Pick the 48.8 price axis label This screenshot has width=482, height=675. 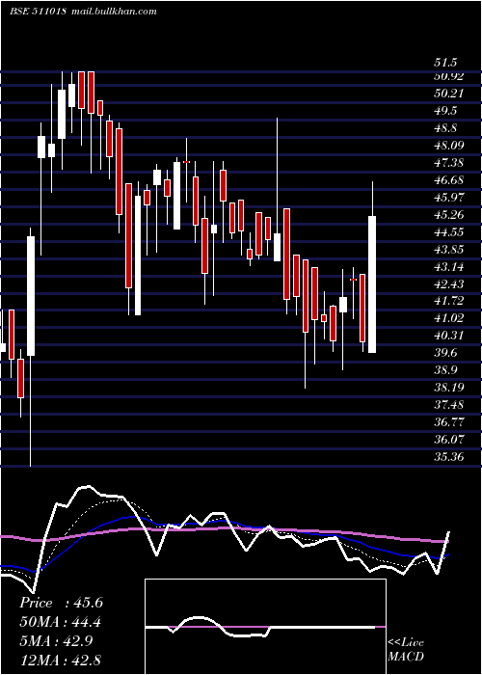tap(445, 128)
